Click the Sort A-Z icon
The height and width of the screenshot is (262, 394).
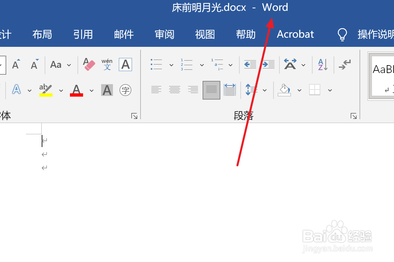323,65
